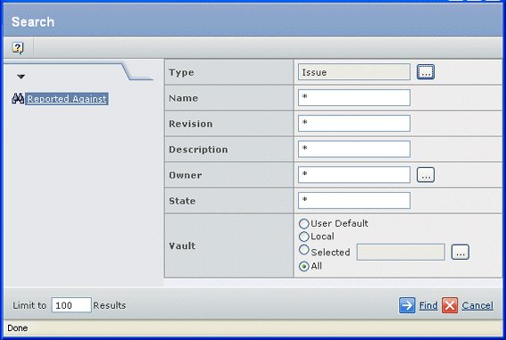This screenshot has width=506, height=340.
Task: Click the Limit to results field
Action: pyautogui.click(x=71, y=305)
